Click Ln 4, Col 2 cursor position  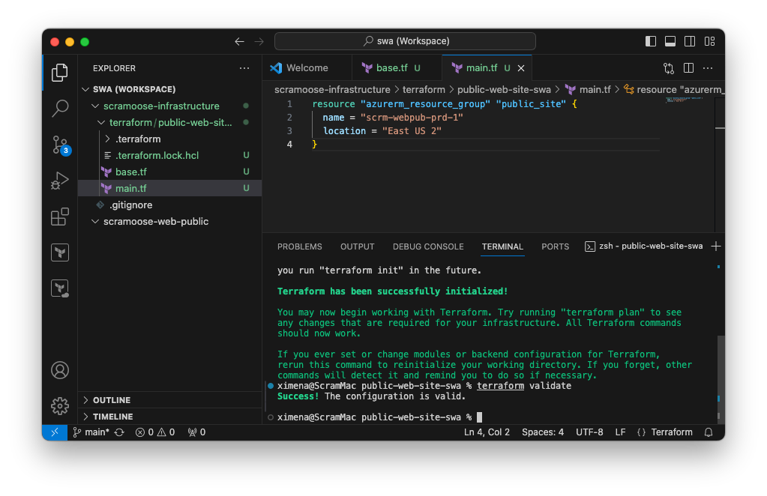pyautogui.click(x=487, y=432)
